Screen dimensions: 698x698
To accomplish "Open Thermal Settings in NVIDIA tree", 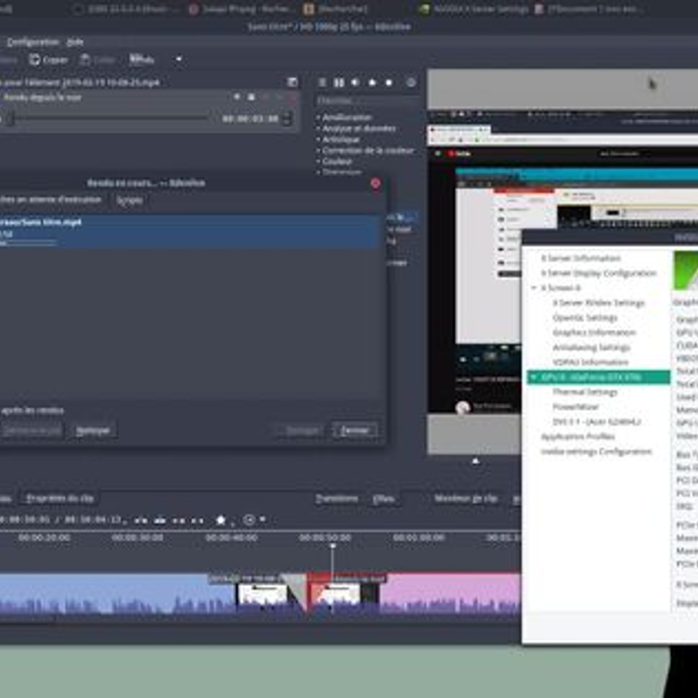I will 585,392.
